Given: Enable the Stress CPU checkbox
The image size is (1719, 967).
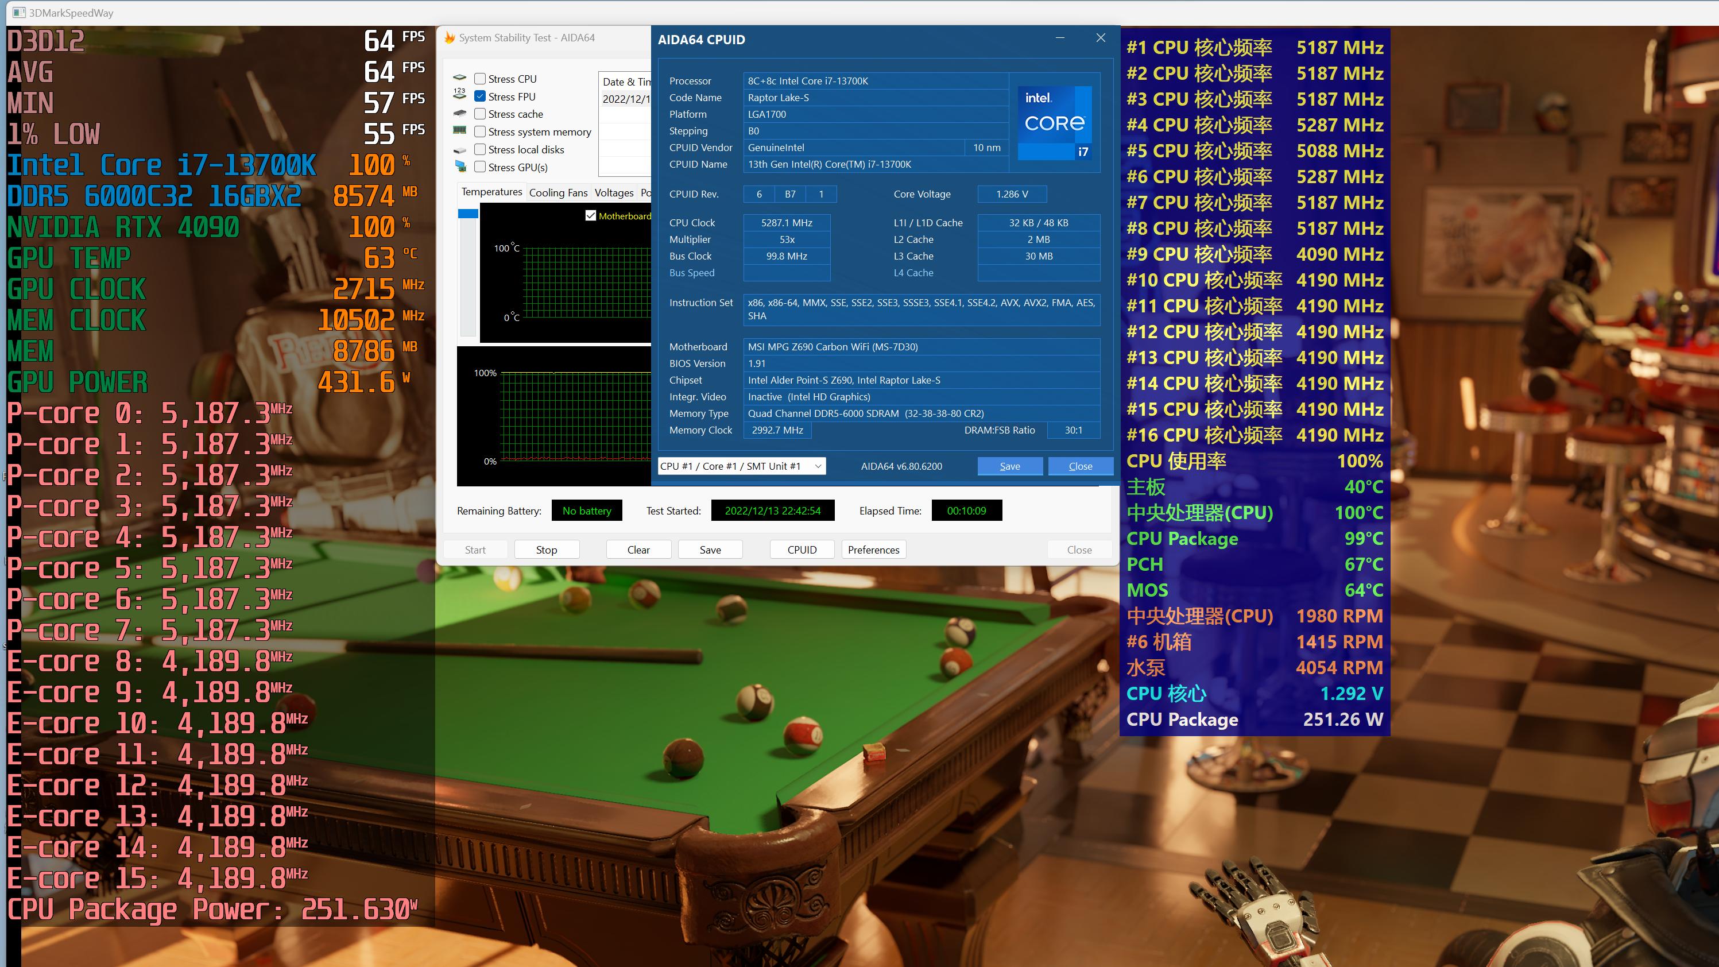Looking at the screenshot, I should (480, 79).
